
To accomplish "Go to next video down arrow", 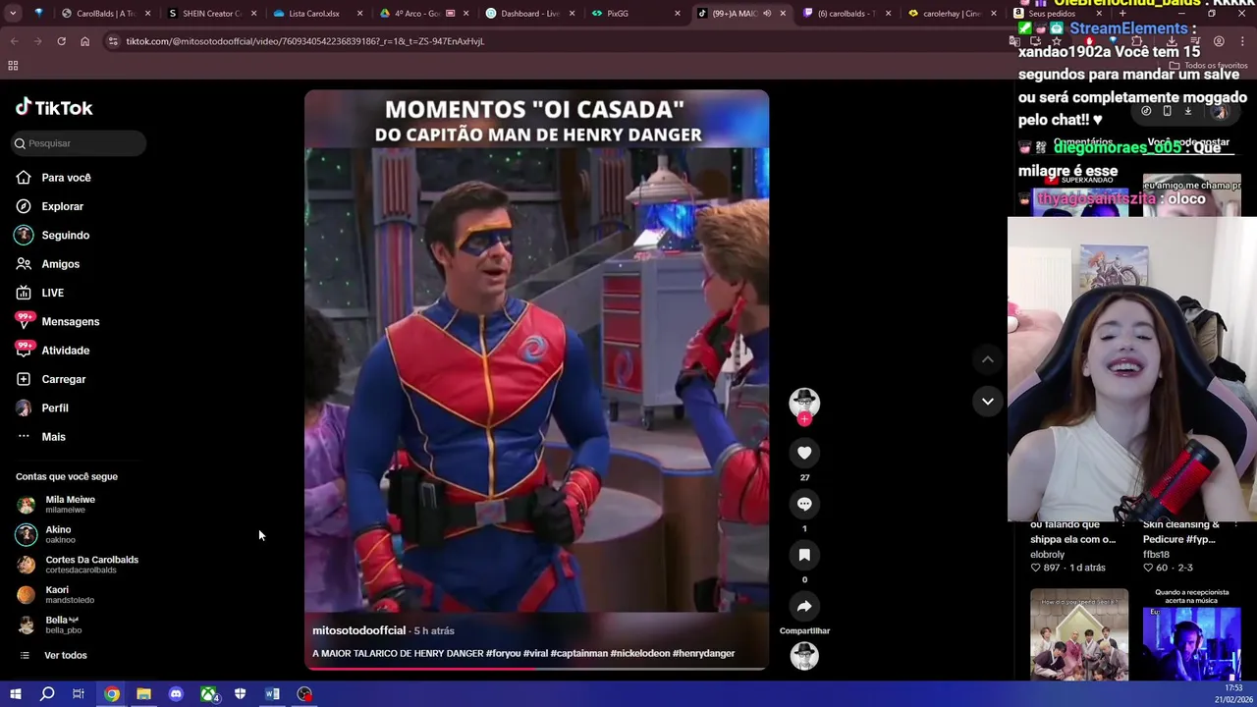I will pyautogui.click(x=988, y=401).
